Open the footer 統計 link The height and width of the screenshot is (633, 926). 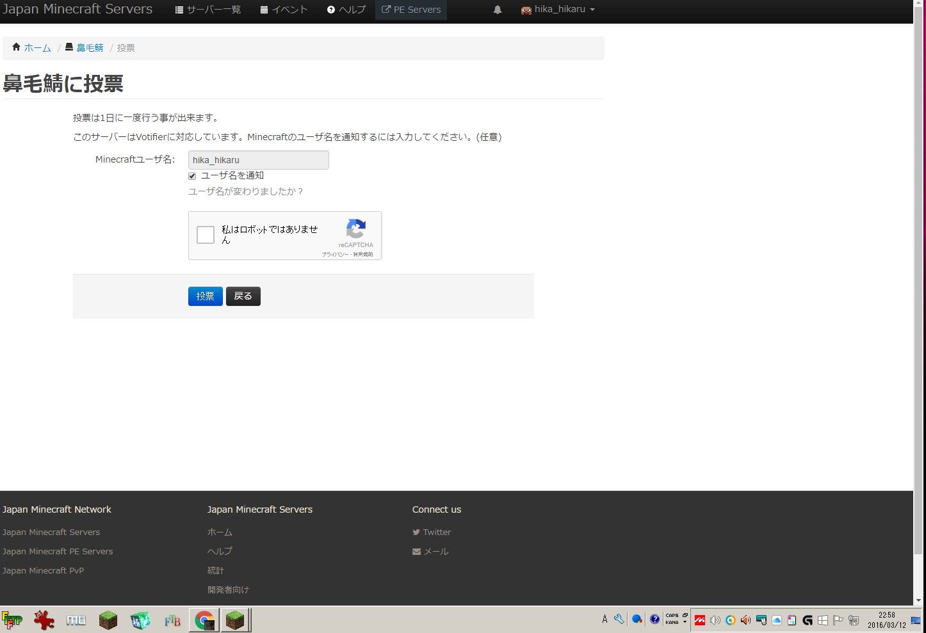coord(216,570)
